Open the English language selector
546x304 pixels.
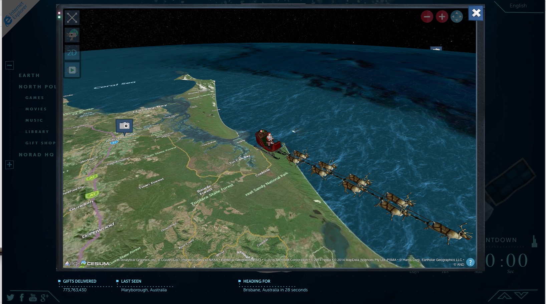518,5
